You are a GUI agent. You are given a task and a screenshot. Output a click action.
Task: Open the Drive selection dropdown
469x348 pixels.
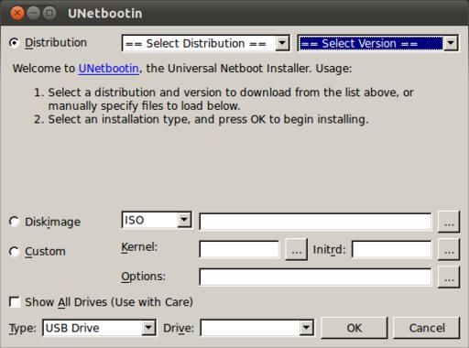pyautogui.click(x=257, y=328)
